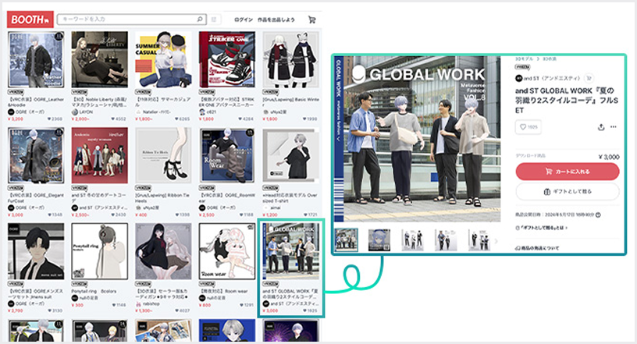Click the heart icon beside 1998 likes
The image size is (637, 344).
tap(304, 119)
